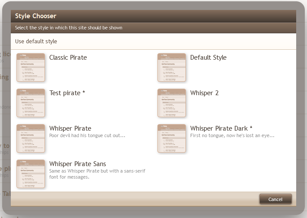The width and height of the screenshot is (307, 218).
Task: Click the Whisper Pirate Dark thumbnail
Action: [172, 138]
